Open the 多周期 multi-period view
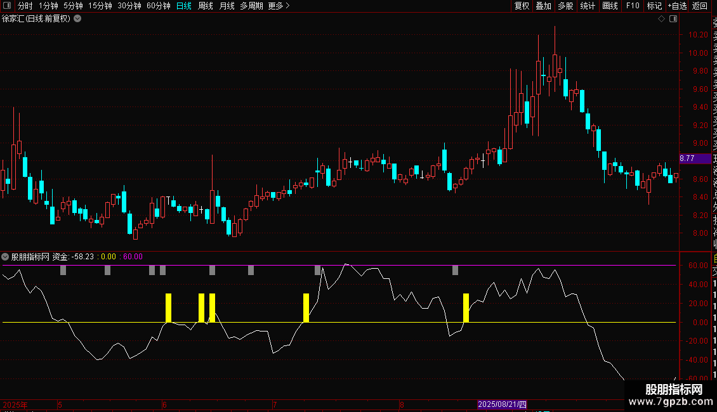The image size is (717, 412). [x=251, y=6]
